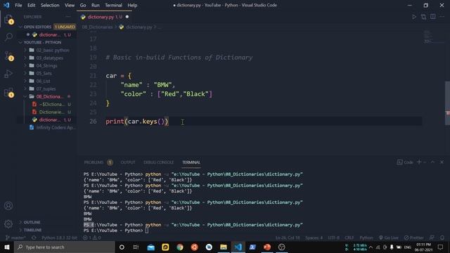
Task: Split the editor to the right
Action: (433, 17)
